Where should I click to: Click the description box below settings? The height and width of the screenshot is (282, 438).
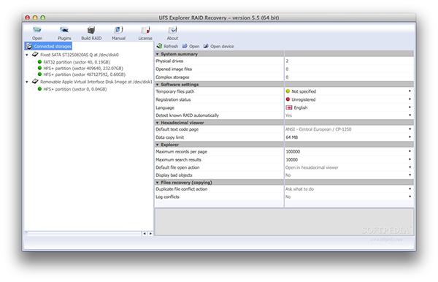284,222
